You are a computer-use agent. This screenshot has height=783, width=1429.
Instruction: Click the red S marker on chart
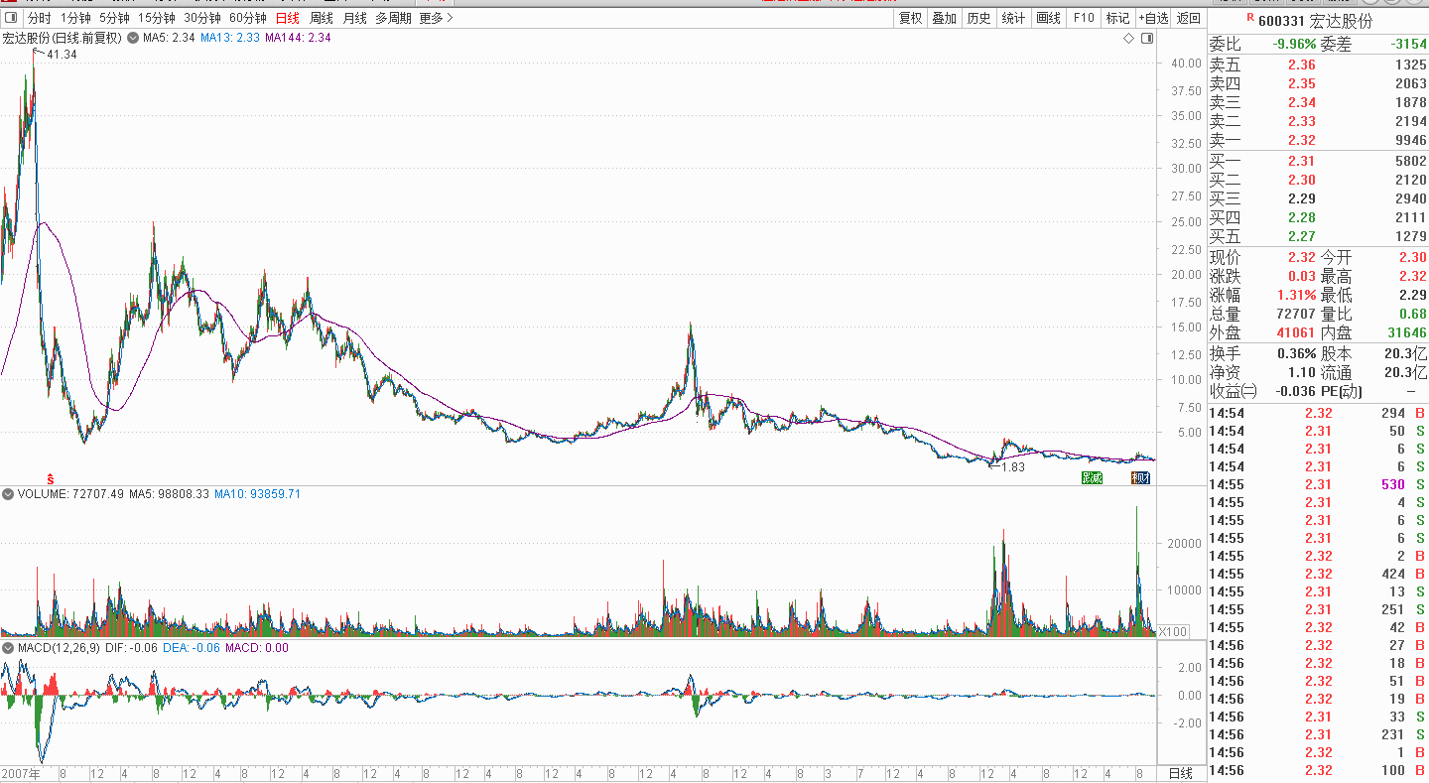(50, 479)
